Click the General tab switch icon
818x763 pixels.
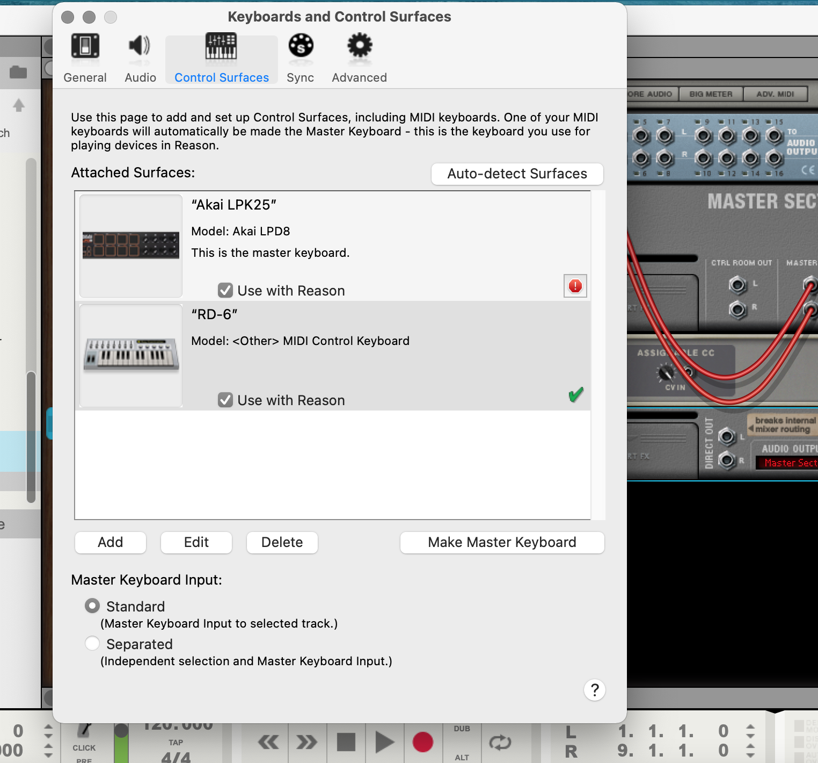coord(85,46)
